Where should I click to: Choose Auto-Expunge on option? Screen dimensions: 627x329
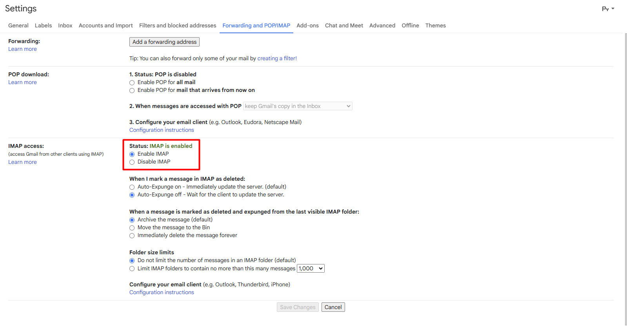132,187
